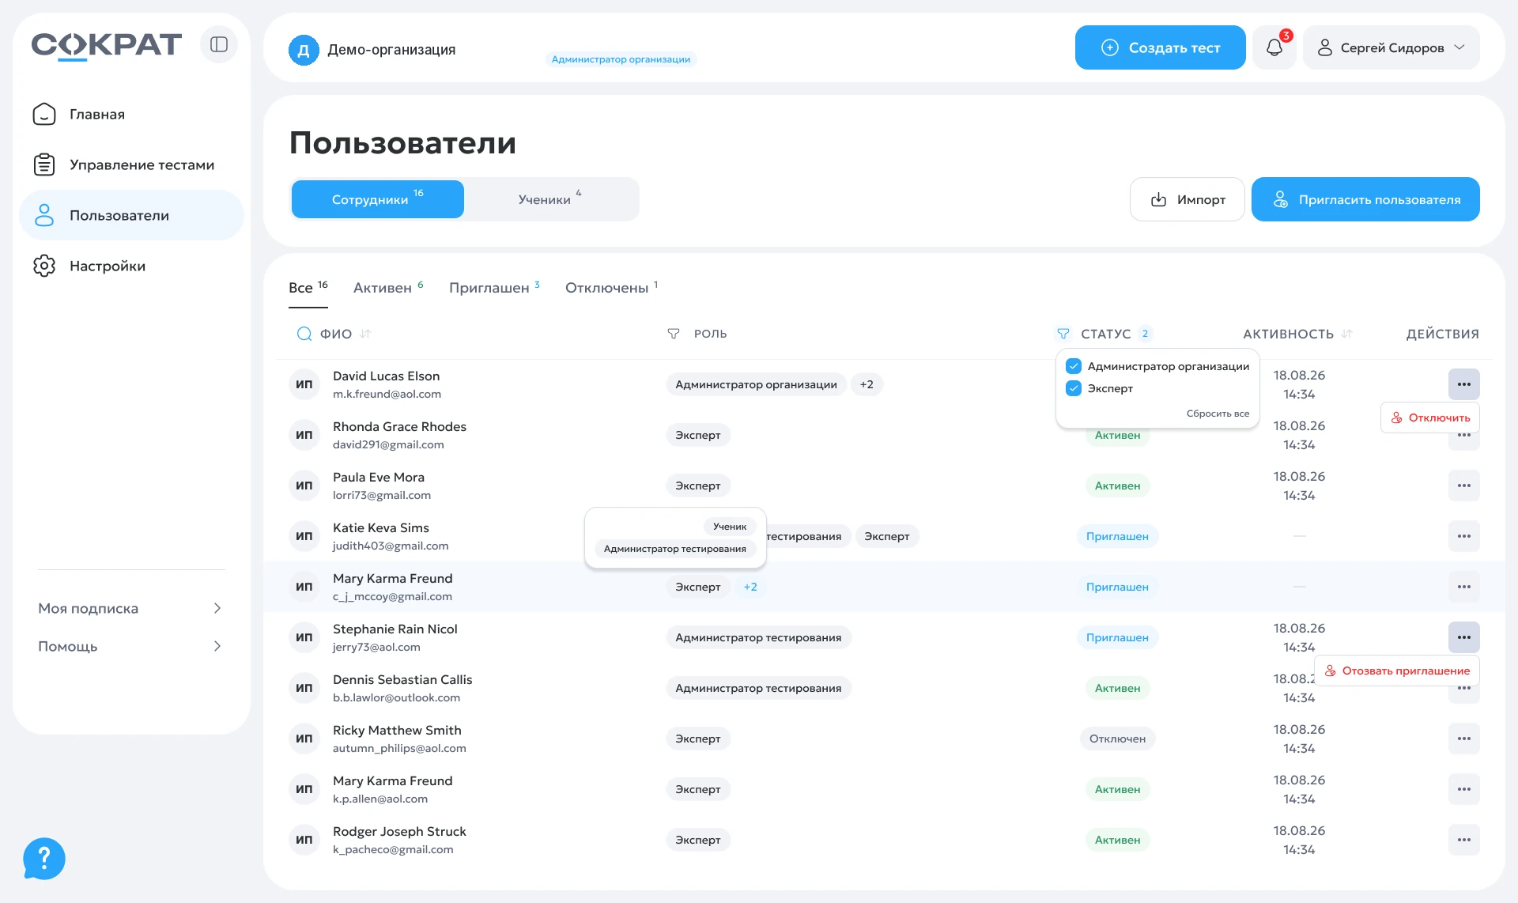Sort by АКТИВНОСТЬ column arrows
This screenshot has width=1518, height=903.
(1346, 334)
